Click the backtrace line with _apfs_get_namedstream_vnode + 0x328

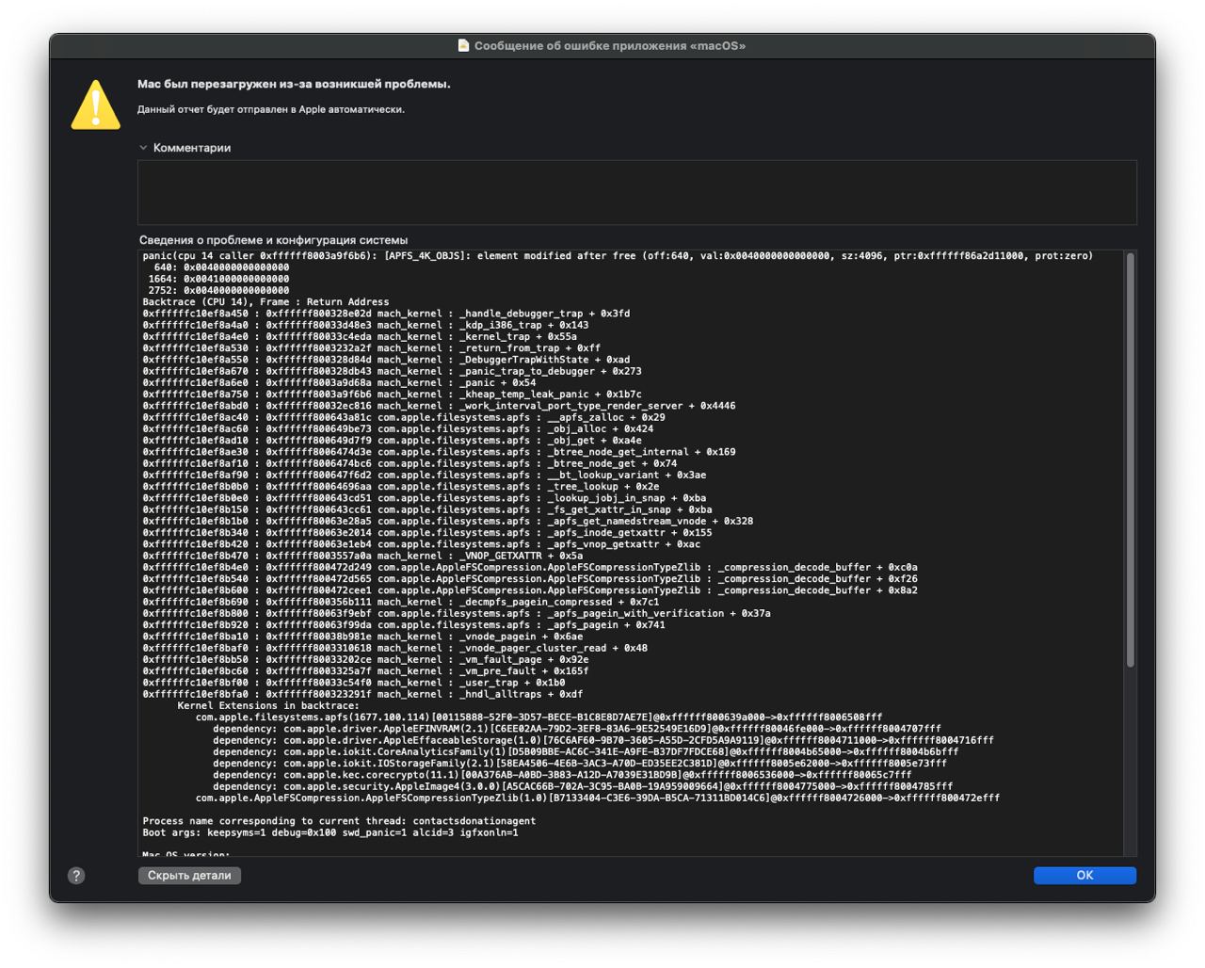448,521
